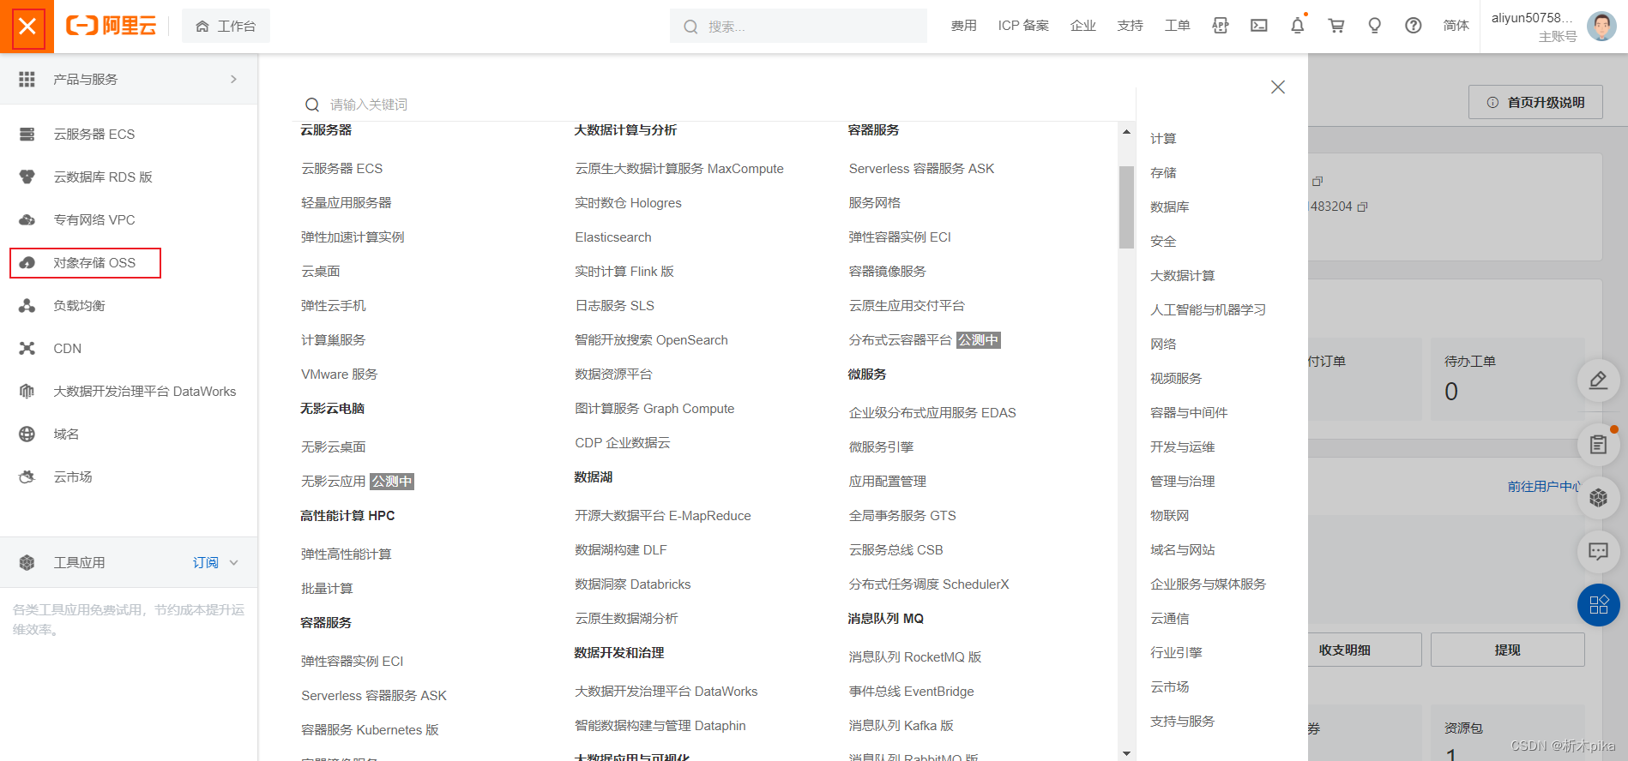Jump to 安全 category
This screenshot has height=761, width=1628.
(x=1163, y=241)
